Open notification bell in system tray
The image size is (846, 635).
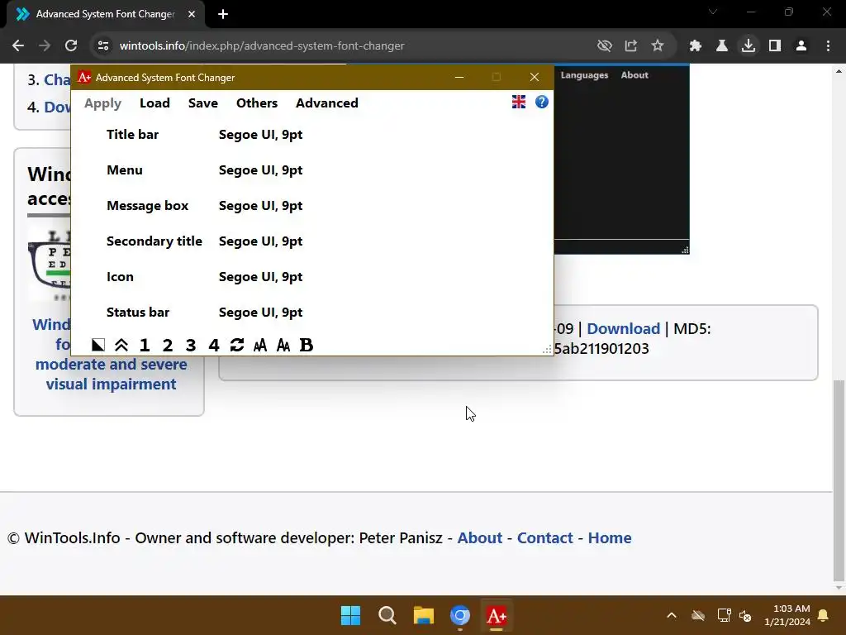824,615
